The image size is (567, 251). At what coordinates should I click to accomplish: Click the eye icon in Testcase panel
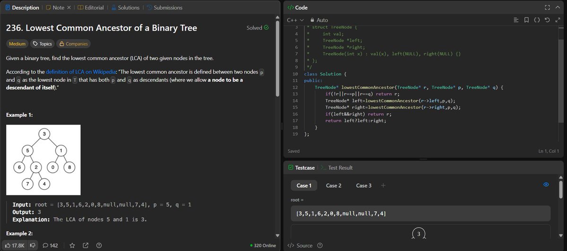click(x=546, y=184)
